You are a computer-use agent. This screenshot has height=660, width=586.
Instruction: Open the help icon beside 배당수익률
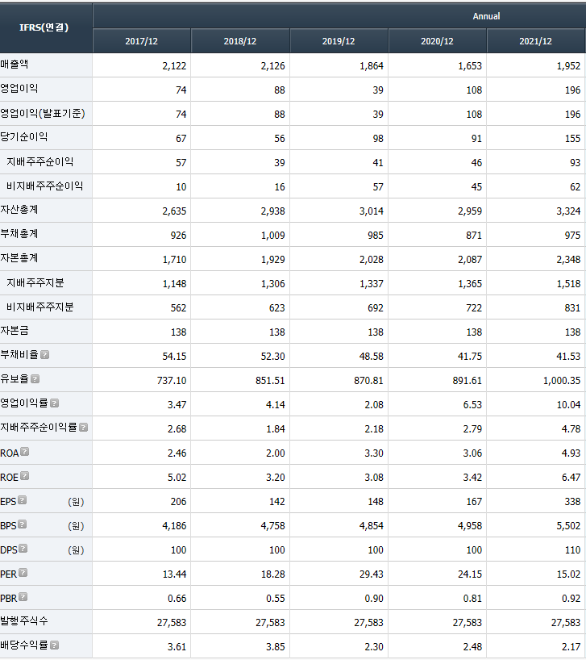click(x=54, y=645)
